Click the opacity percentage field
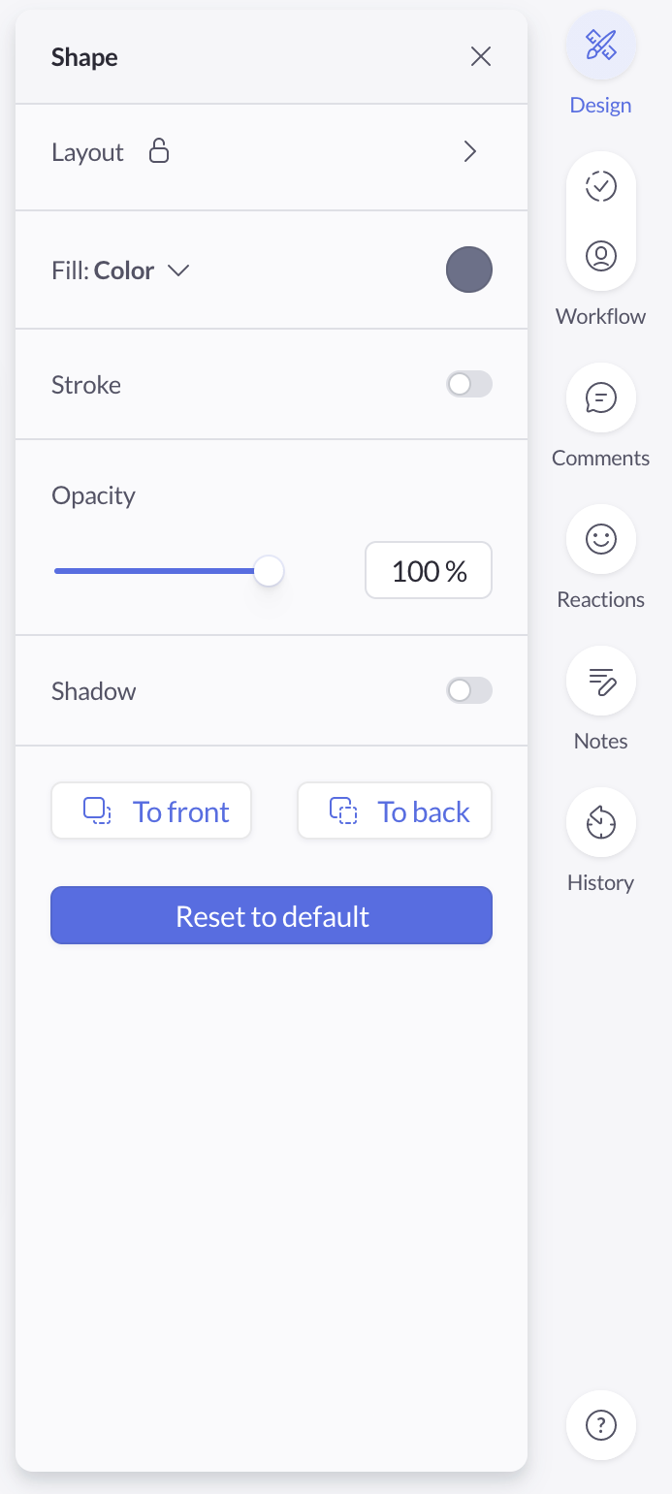Screen dimensions: 672x1494 click(x=428, y=570)
